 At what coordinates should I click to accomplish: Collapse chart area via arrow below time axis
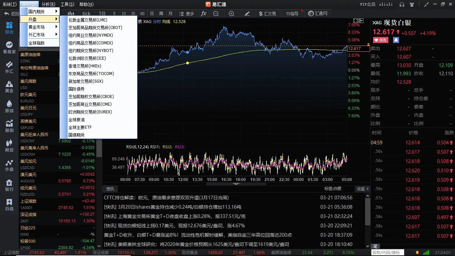pyautogui.click(x=236, y=184)
